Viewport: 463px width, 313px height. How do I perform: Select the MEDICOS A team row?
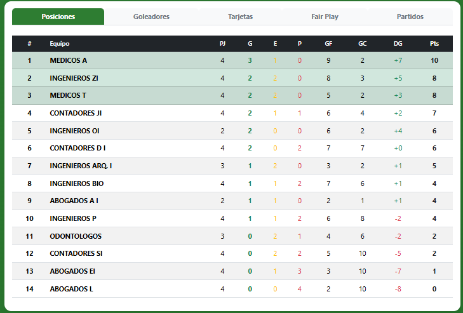click(232, 60)
